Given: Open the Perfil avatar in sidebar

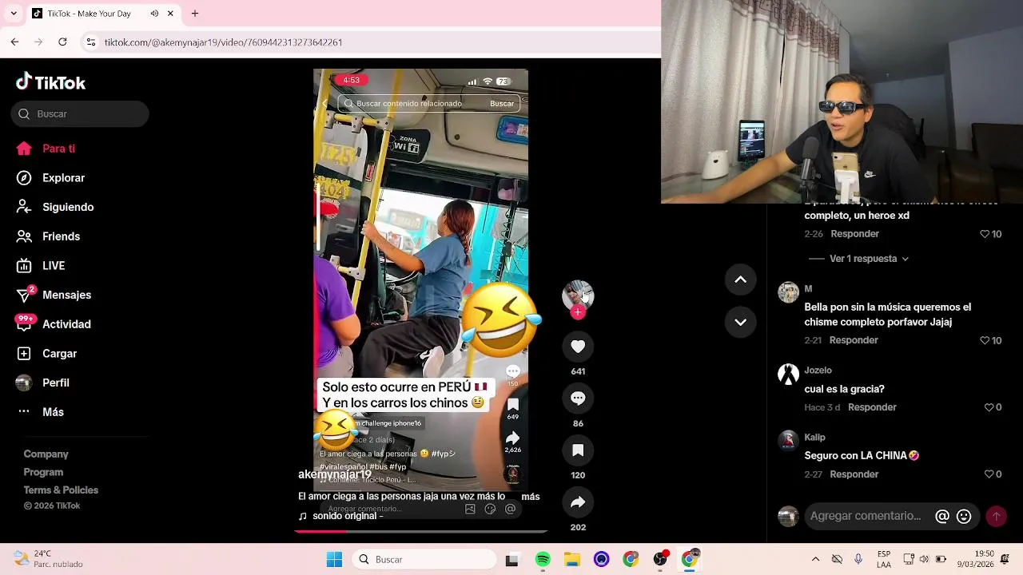Looking at the screenshot, I should pos(24,383).
